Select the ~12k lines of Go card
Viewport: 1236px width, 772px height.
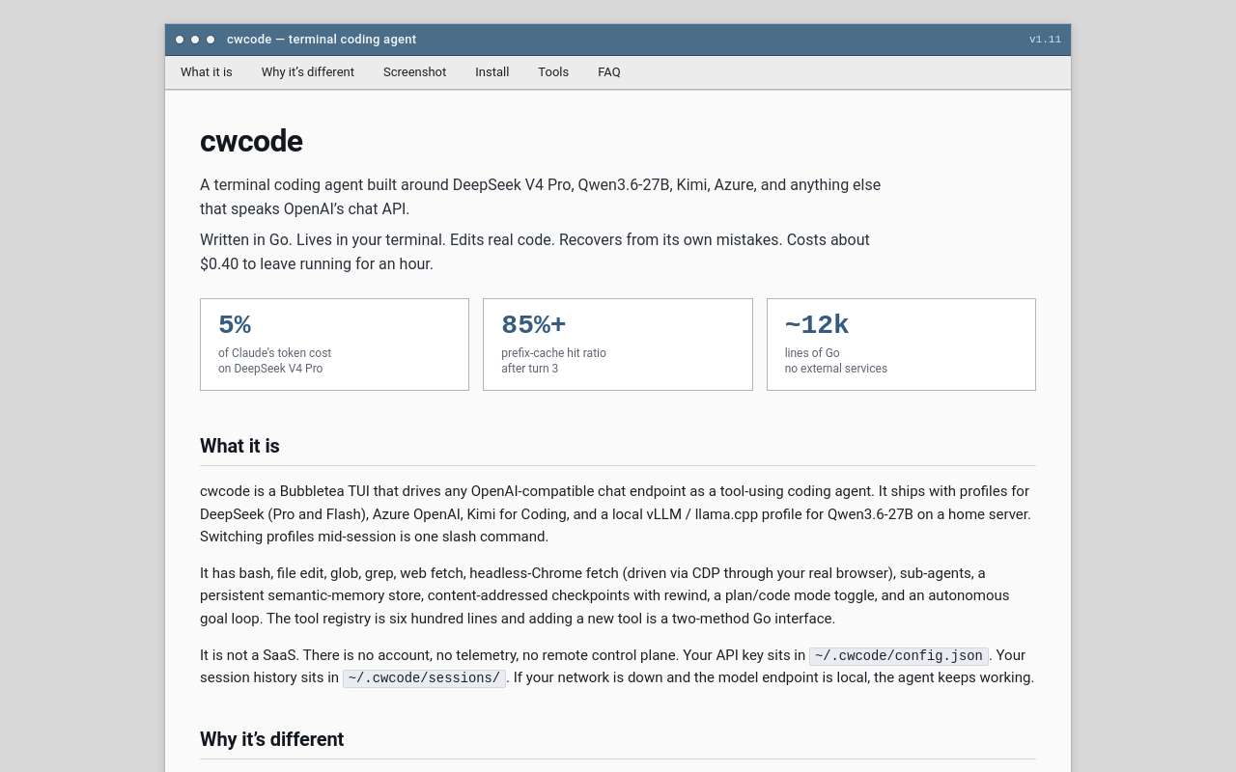pos(901,345)
